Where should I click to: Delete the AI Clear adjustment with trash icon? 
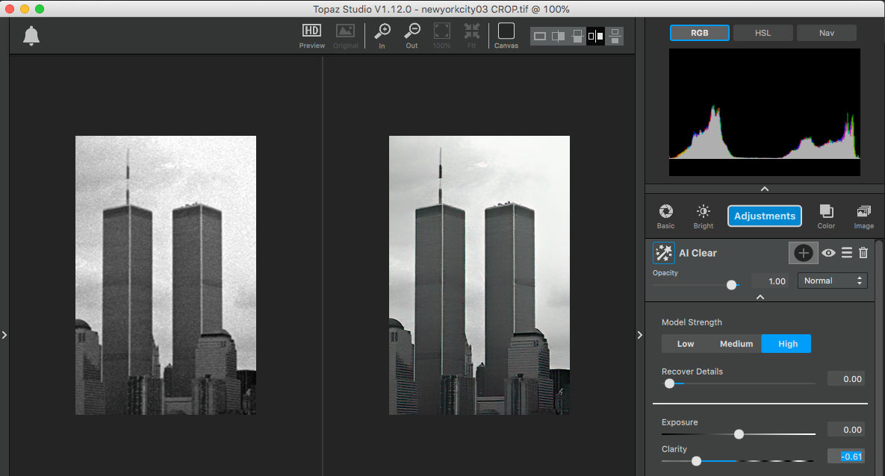pyautogui.click(x=863, y=253)
